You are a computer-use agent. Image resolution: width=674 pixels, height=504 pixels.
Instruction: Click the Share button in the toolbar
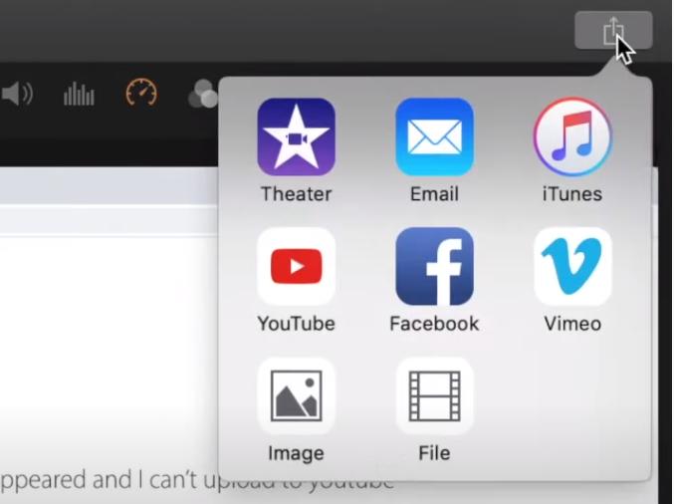tap(613, 30)
